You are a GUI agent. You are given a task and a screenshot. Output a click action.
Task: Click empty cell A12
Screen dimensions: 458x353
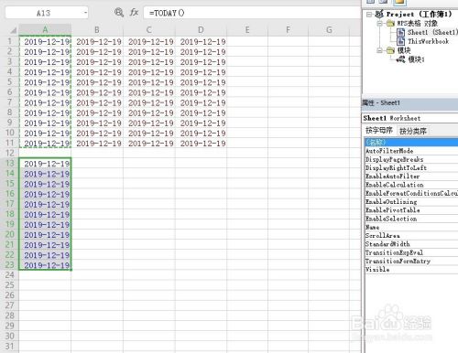(x=45, y=154)
